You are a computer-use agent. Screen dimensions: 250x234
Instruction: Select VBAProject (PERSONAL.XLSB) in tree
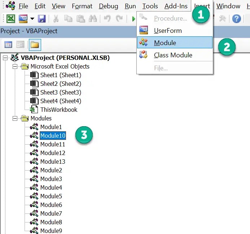[65, 58]
